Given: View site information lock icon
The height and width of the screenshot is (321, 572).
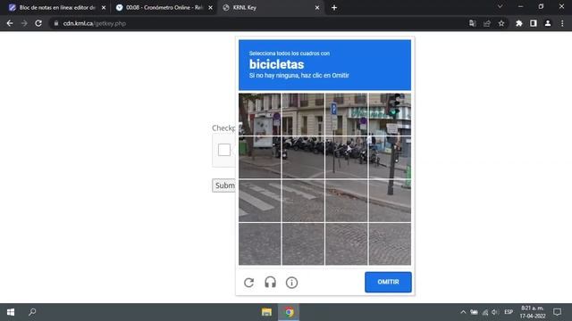Looking at the screenshot, I should (55, 23).
